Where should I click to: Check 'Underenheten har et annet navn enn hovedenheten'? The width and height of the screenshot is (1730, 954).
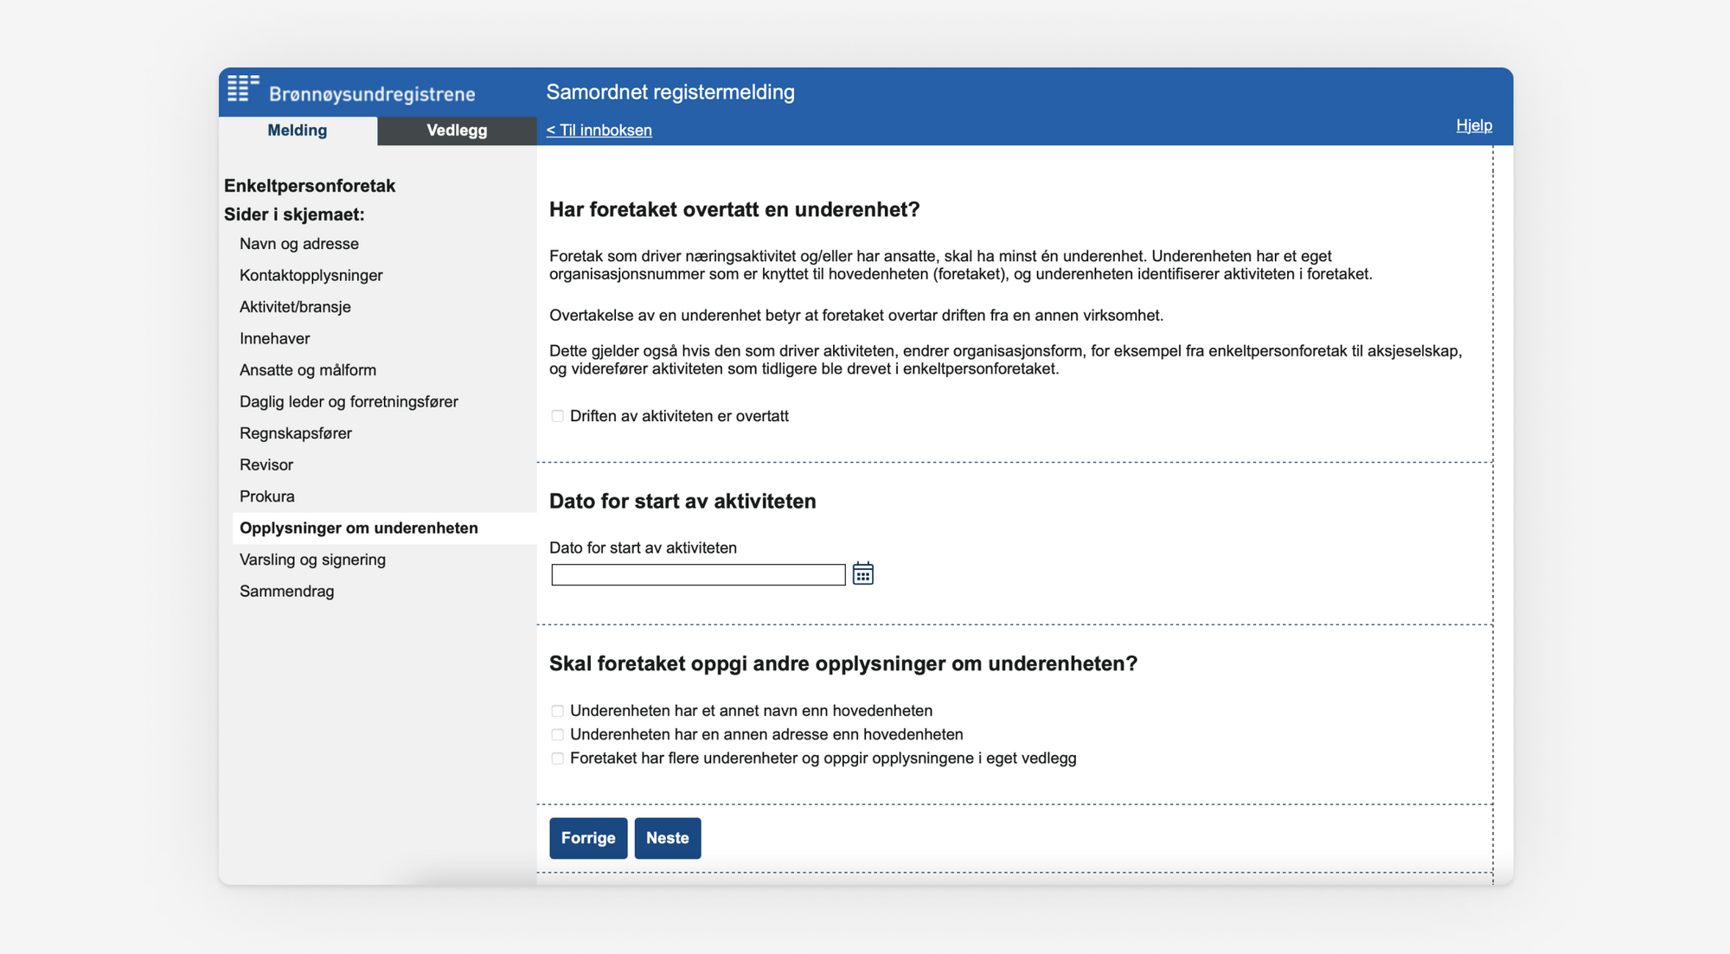(x=557, y=710)
